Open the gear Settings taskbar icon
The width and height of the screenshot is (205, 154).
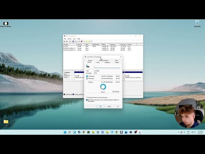tap(98, 132)
